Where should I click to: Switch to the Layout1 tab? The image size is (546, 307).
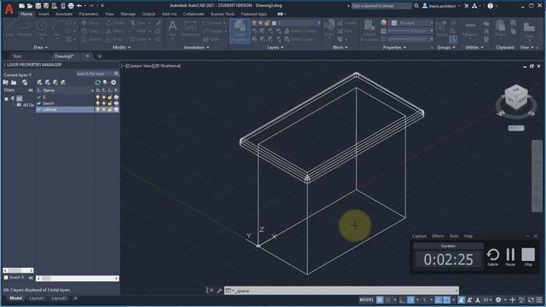tap(37, 298)
